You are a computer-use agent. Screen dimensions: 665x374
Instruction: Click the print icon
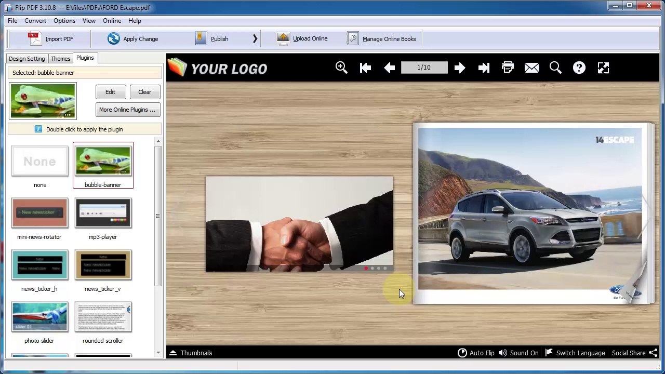[508, 68]
